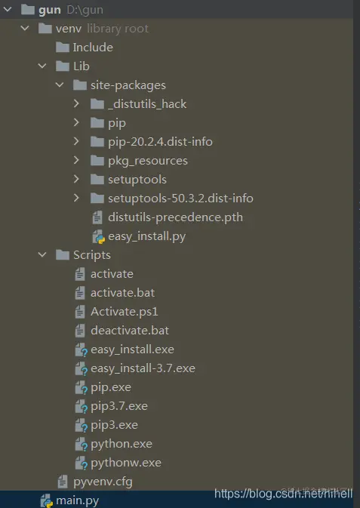This screenshot has width=360, height=508.
Task: Collapse the Scripts folder chevron
Action: (x=42, y=254)
